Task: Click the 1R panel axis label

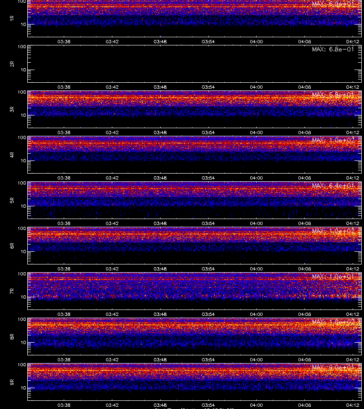Action: (12, 18)
